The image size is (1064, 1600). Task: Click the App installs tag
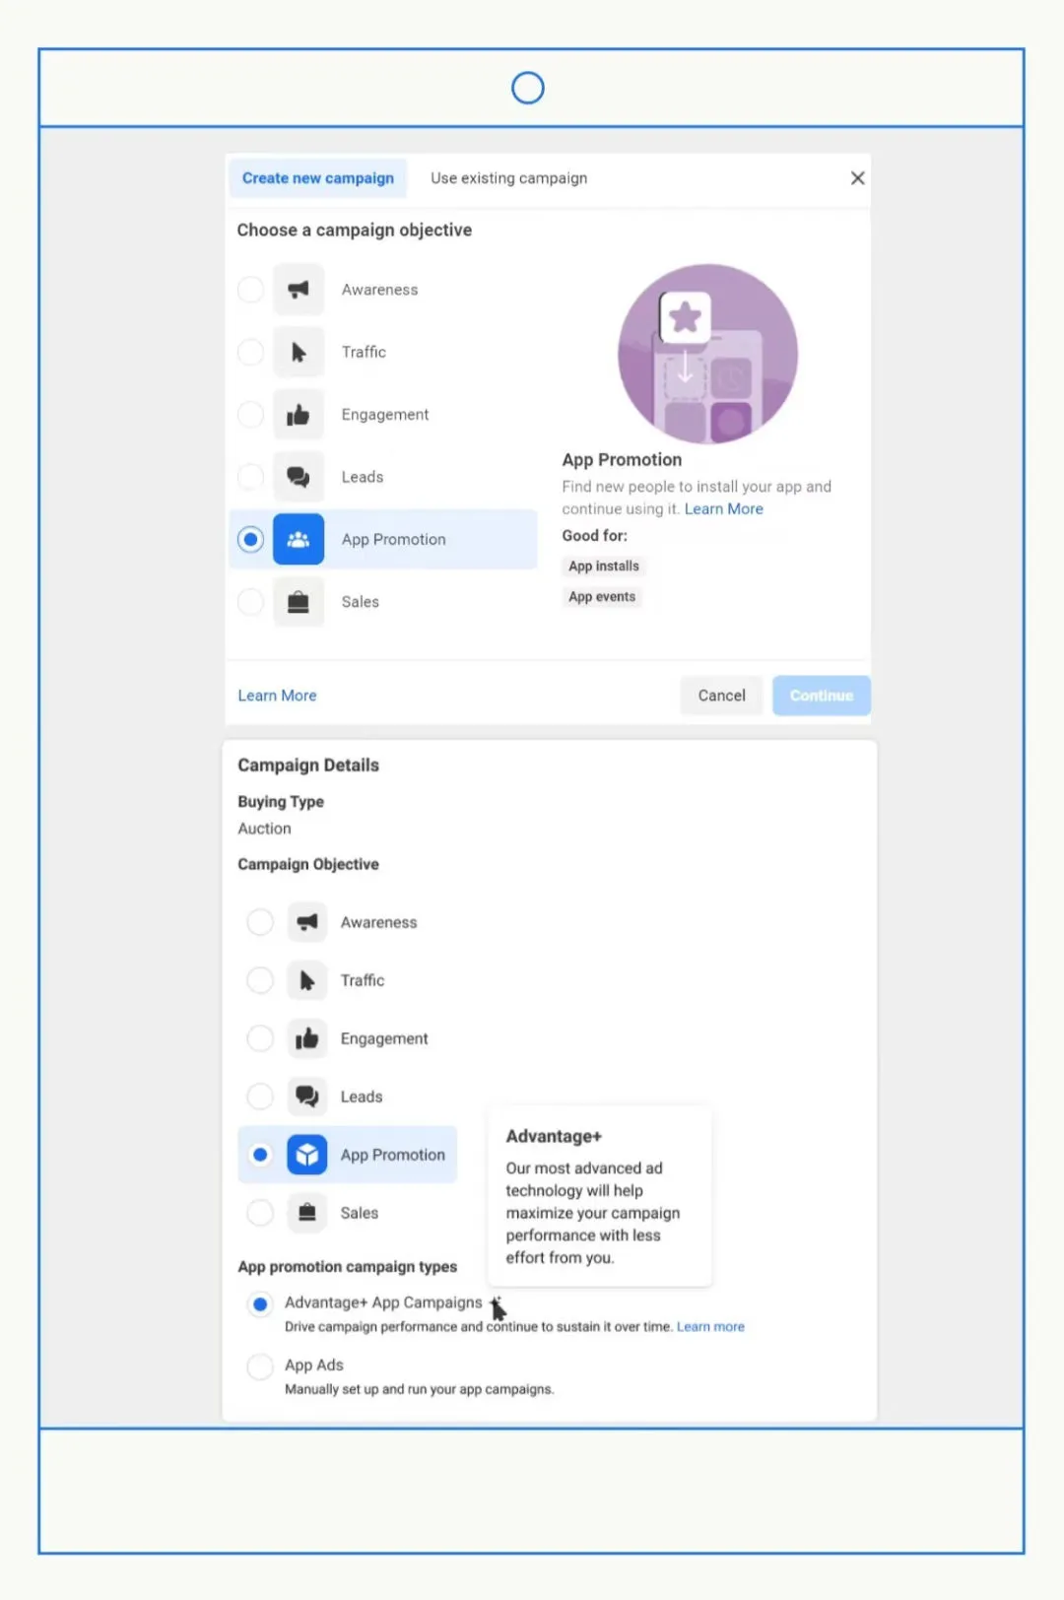point(604,567)
